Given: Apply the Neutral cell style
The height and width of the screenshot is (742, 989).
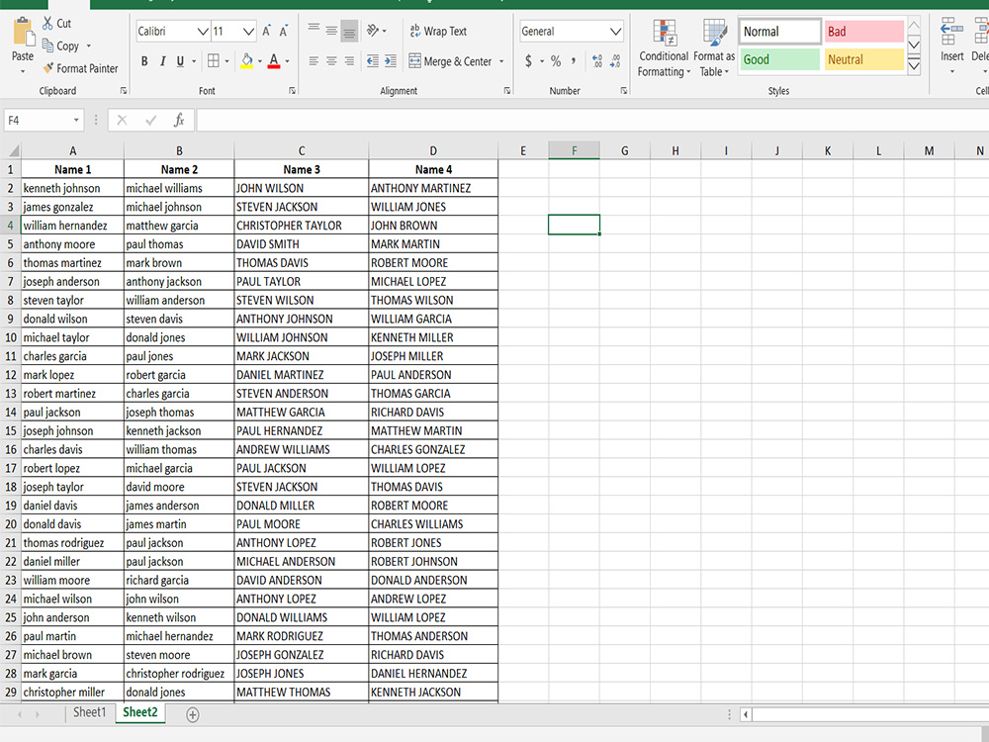Looking at the screenshot, I should (x=864, y=59).
